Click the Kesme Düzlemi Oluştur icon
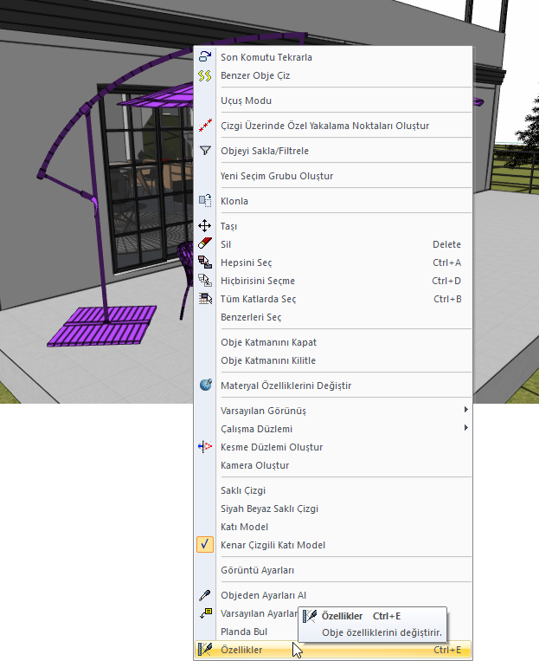539x661 pixels. [205, 447]
